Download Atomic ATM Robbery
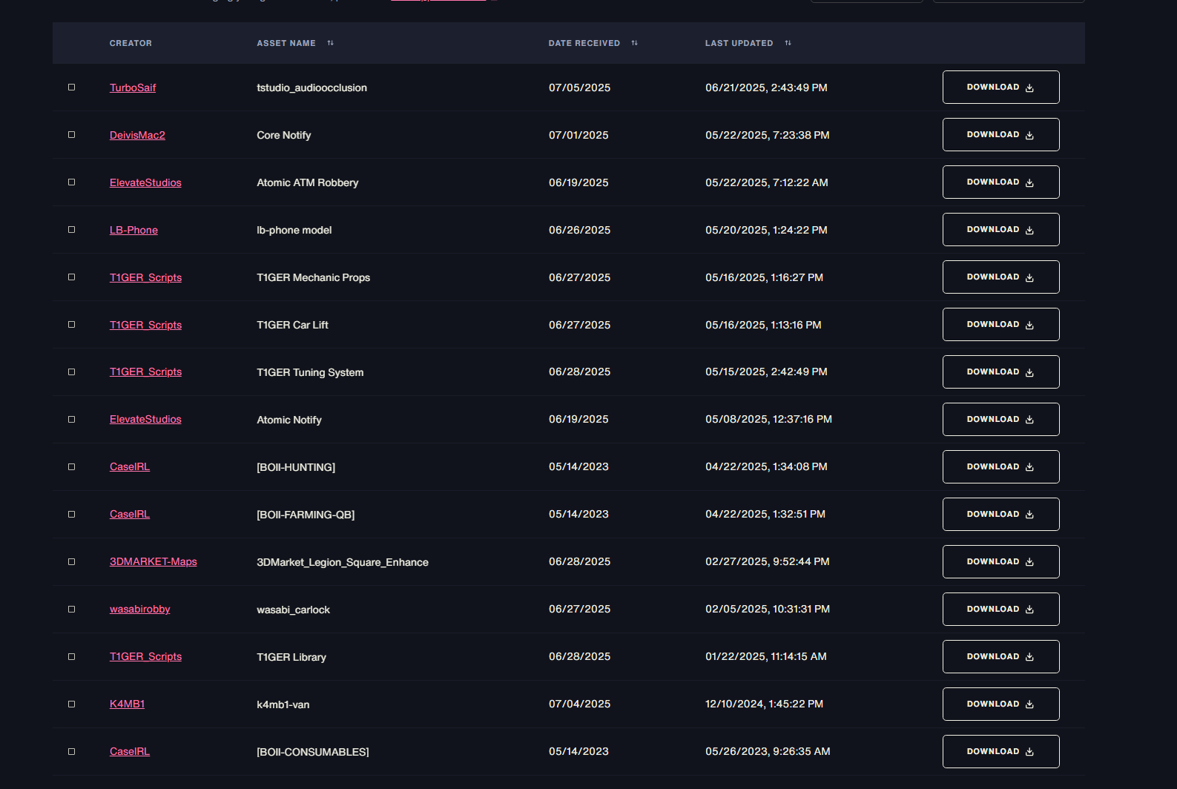Image resolution: width=1177 pixels, height=789 pixels. pyautogui.click(x=1000, y=182)
